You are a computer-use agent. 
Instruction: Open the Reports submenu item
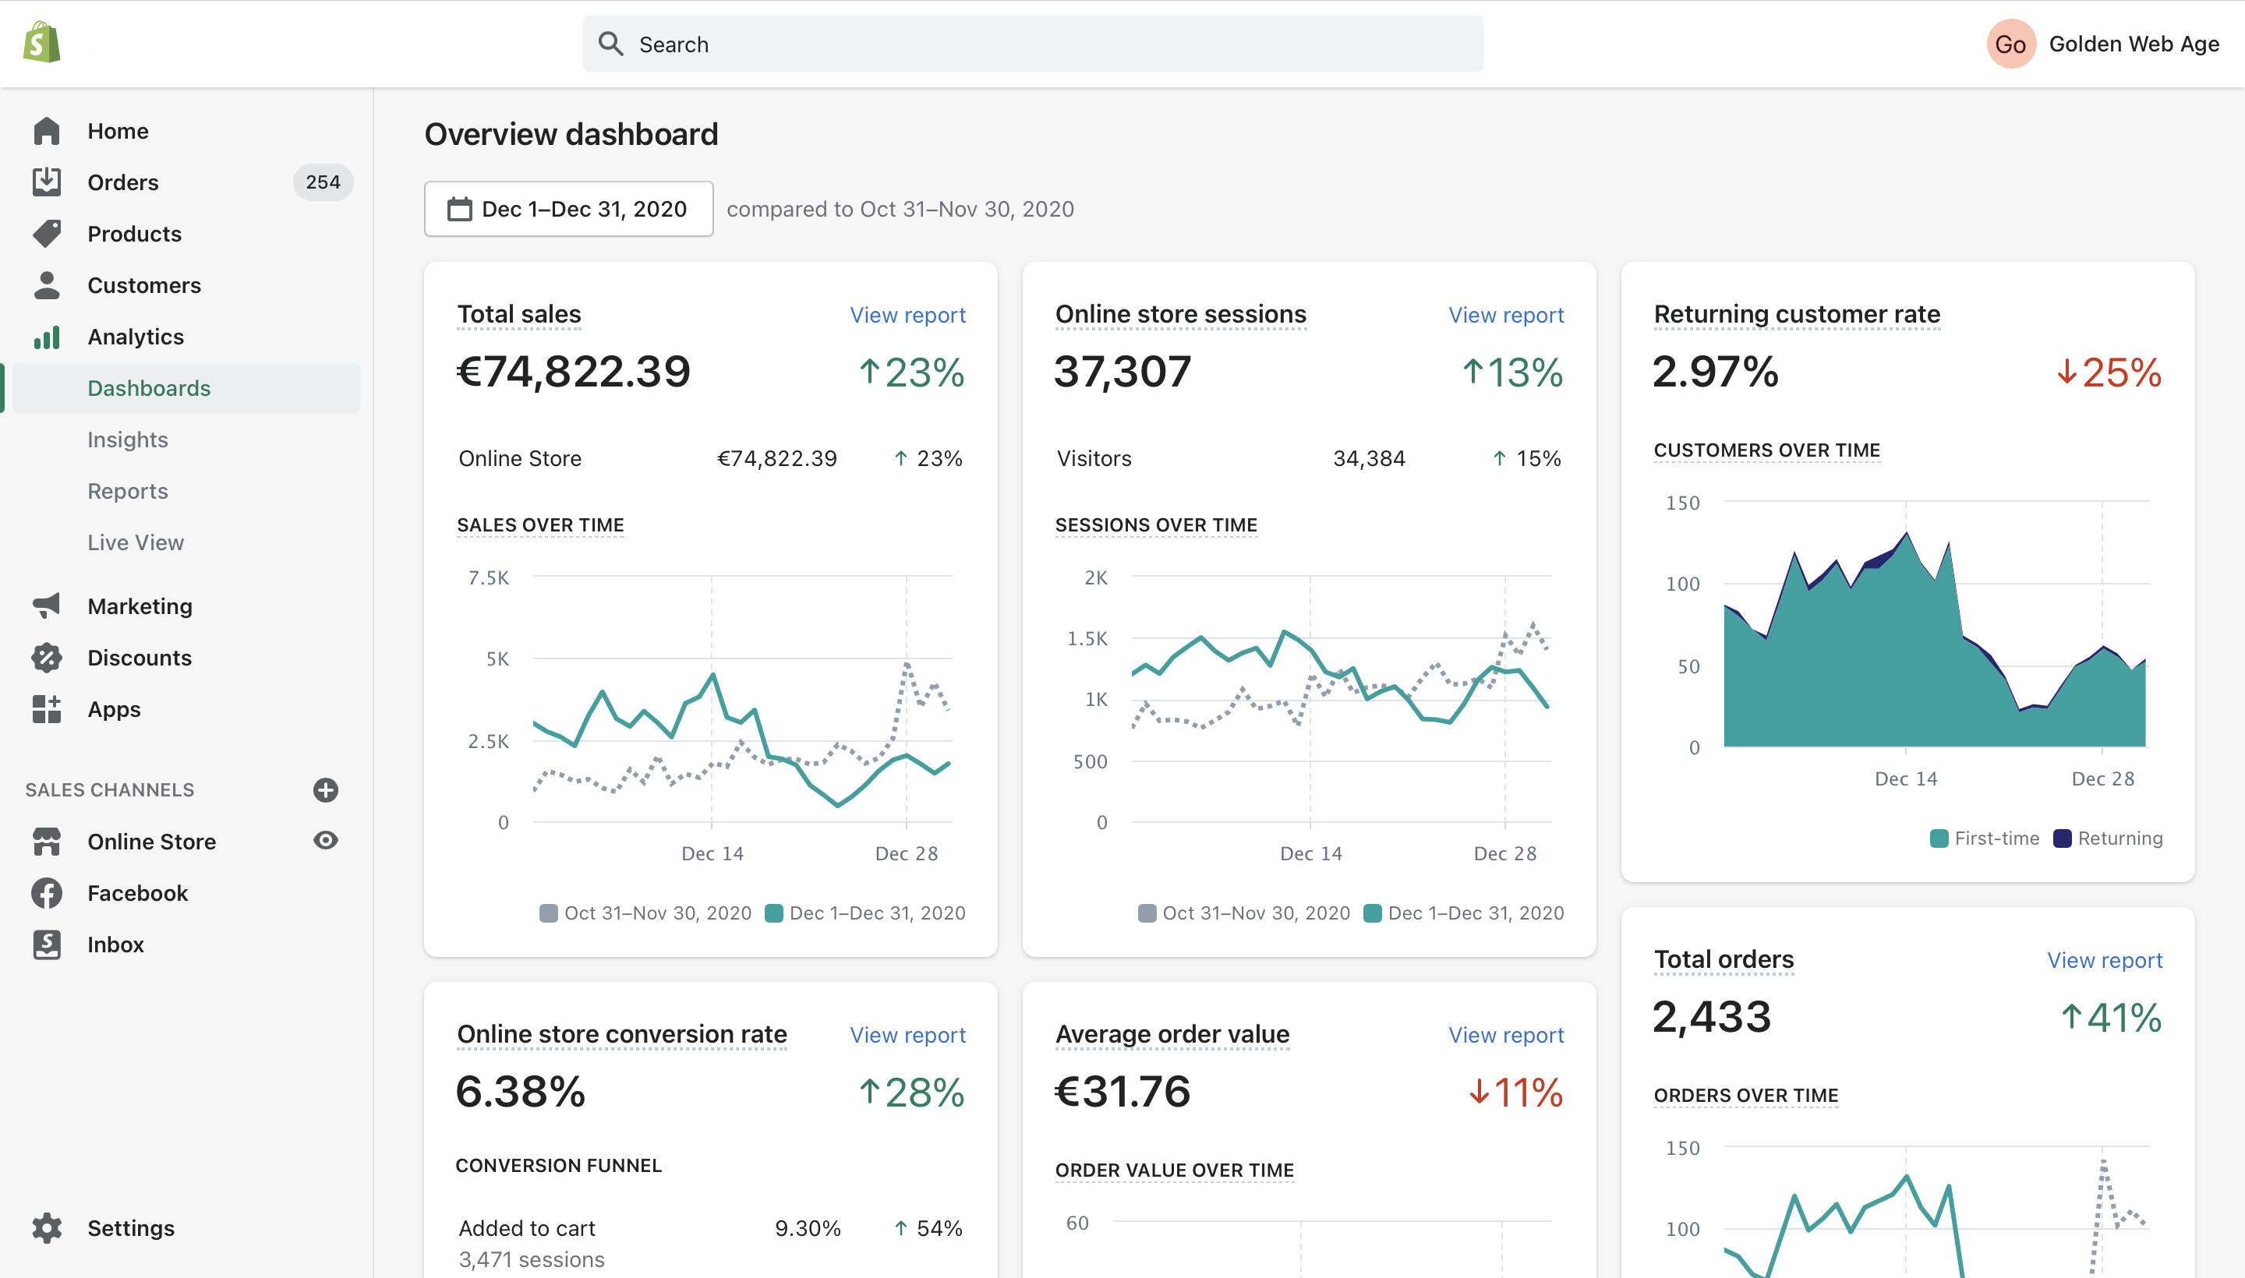tap(128, 492)
